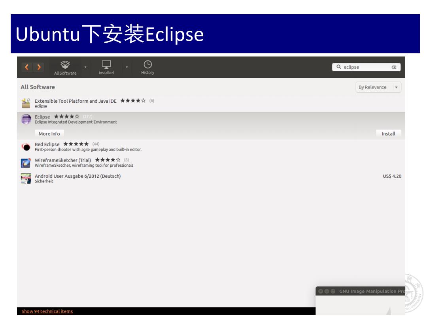Click the US$ 4.20 price label
Image resolution: width=427 pixels, height=320 pixels.
(392, 176)
